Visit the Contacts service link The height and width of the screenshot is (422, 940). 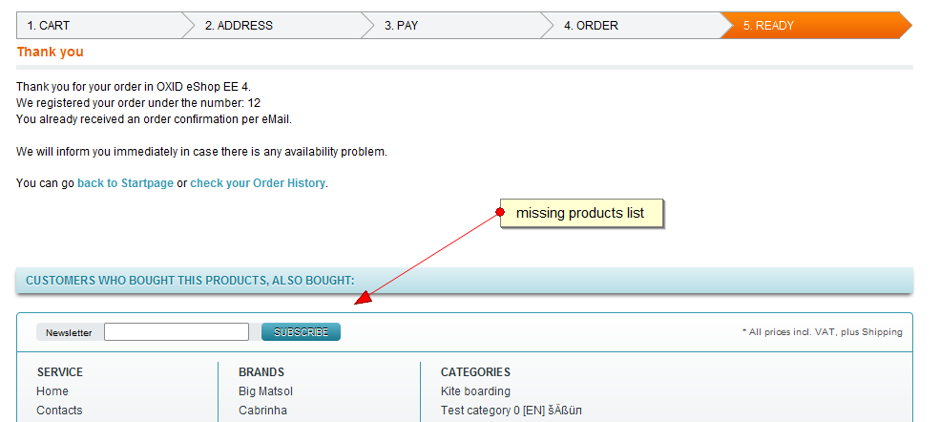tap(59, 411)
